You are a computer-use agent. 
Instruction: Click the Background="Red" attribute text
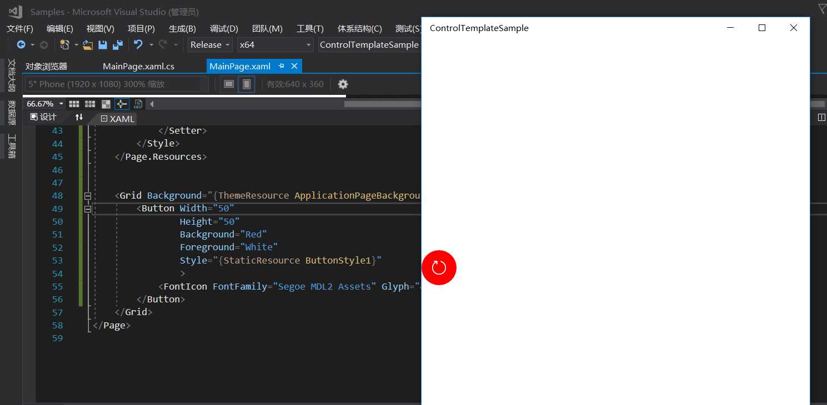[x=223, y=235]
